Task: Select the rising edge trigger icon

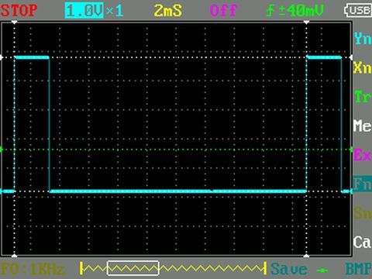Action: point(270,11)
